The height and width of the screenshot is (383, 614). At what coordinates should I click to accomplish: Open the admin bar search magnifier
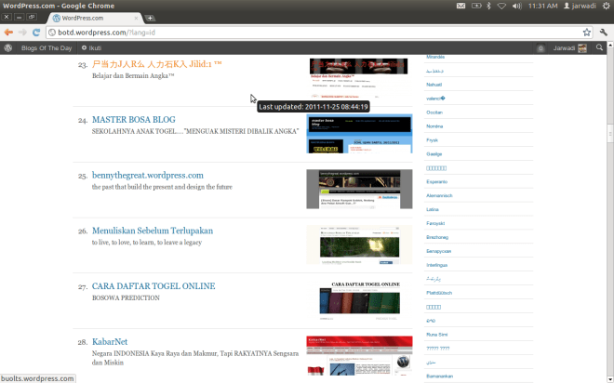pos(600,47)
